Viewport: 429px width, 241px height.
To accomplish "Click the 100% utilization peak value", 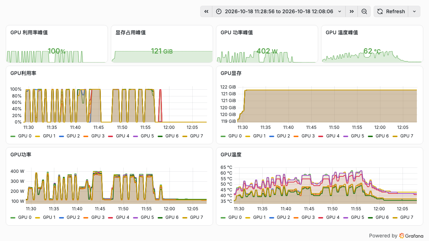I will 56,51.
